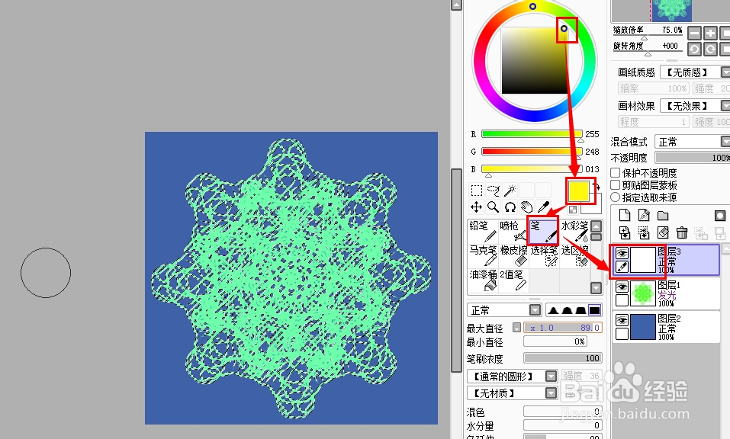Open the 画纸质感 dropdown

[x=725, y=72]
